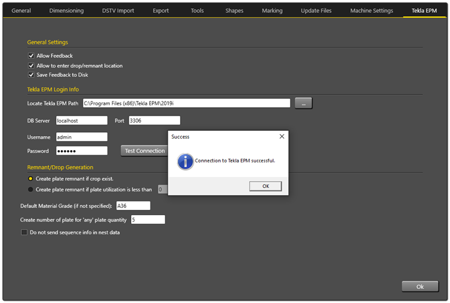Click the Tekla EPM Login Info heading
The height and width of the screenshot is (303, 450).
tap(53, 89)
